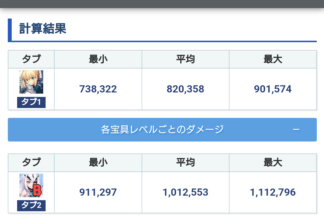Click the 901,574 maximum damage value
Screen dimensions: 324x219
[273, 89]
